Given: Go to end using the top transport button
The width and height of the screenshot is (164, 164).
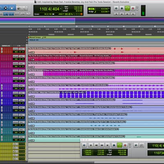Looking at the screenshot, I should 133,14.
